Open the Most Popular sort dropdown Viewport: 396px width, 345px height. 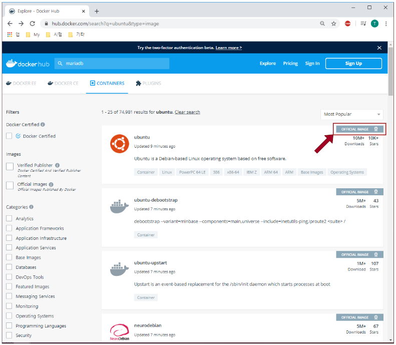pos(352,114)
